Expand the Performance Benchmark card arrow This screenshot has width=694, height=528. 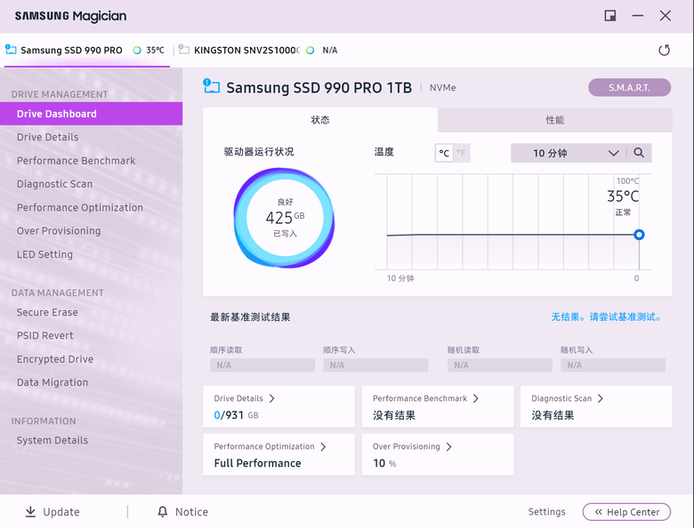pyautogui.click(x=476, y=398)
